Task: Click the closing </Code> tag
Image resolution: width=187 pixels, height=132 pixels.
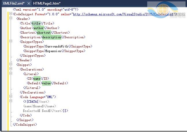Action: click(26, 115)
